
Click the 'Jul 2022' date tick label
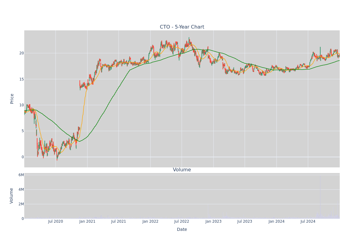pos(182,221)
